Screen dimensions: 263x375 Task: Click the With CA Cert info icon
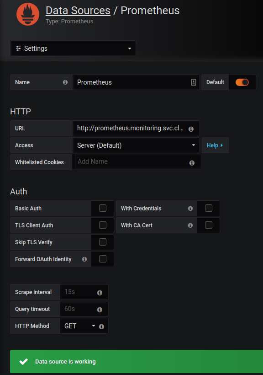tap(190, 225)
